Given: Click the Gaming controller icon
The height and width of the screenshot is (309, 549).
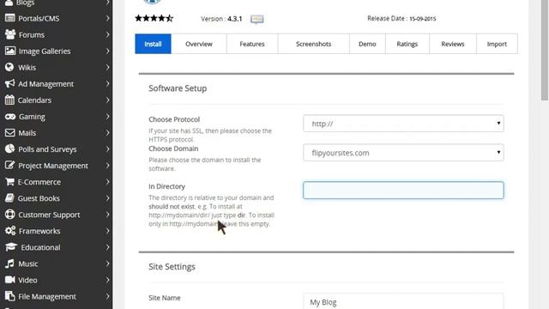Looking at the screenshot, I should [x=10, y=117].
